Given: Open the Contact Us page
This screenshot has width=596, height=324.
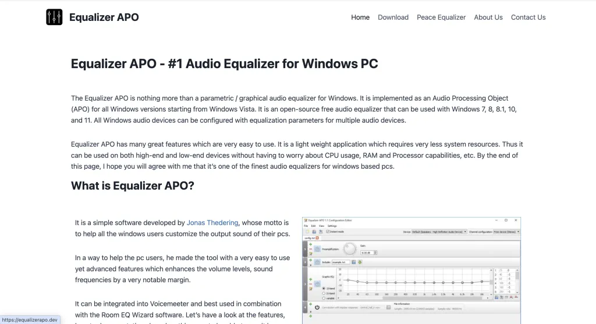Looking at the screenshot, I should coord(528,17).
